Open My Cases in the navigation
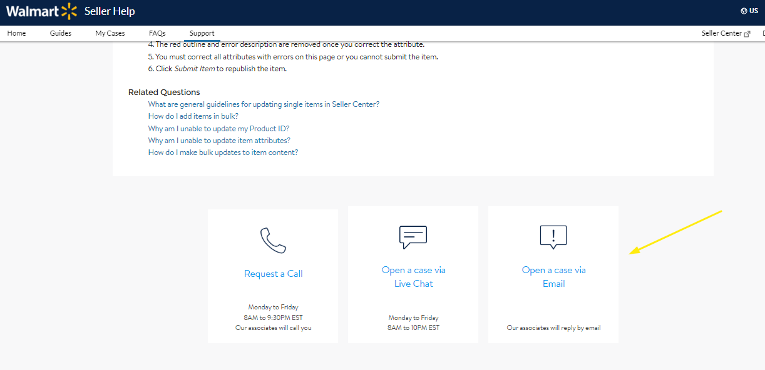This screenshot has height=370, width=765. [x=110, y=33]
